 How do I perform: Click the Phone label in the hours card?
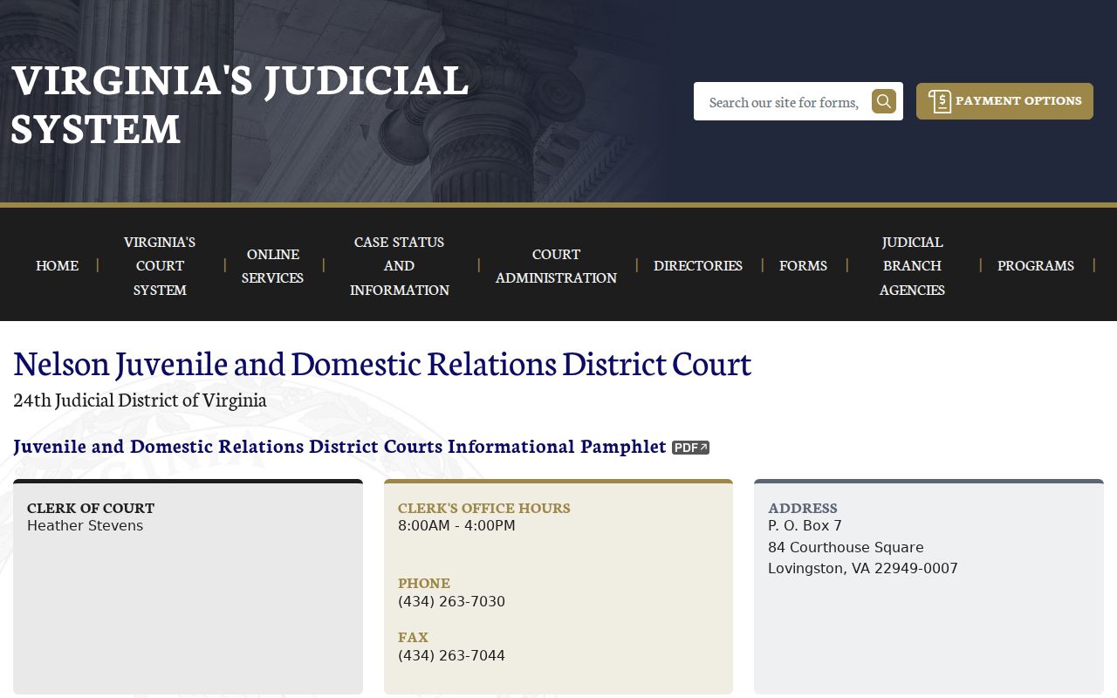pyautogui.click(x=424, y=583)
